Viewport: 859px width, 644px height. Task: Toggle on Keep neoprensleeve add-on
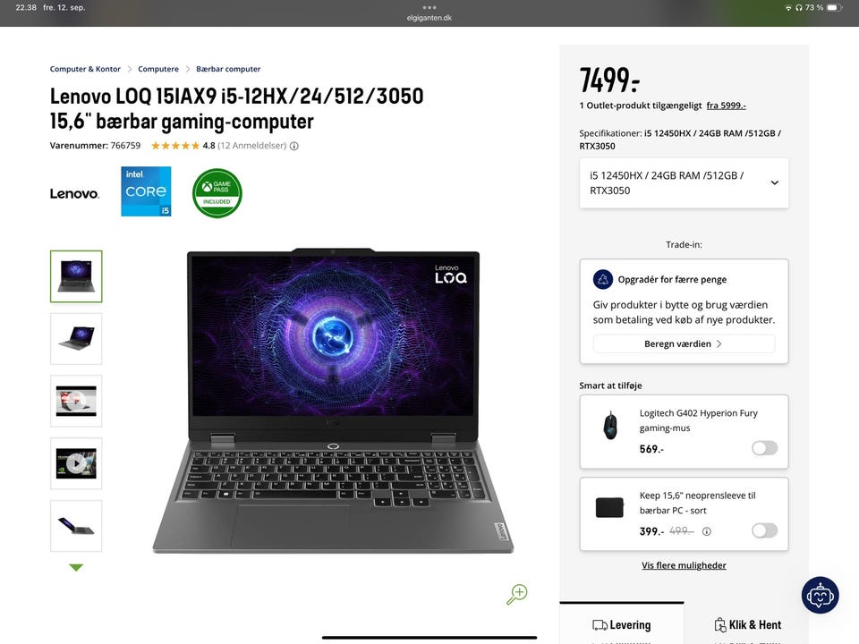click(x=764, y=530)
